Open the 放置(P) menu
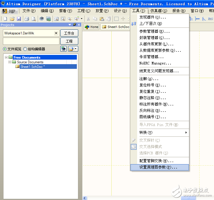Image resolution: width=214 pixels, height=200 pixels. (102, 11)
